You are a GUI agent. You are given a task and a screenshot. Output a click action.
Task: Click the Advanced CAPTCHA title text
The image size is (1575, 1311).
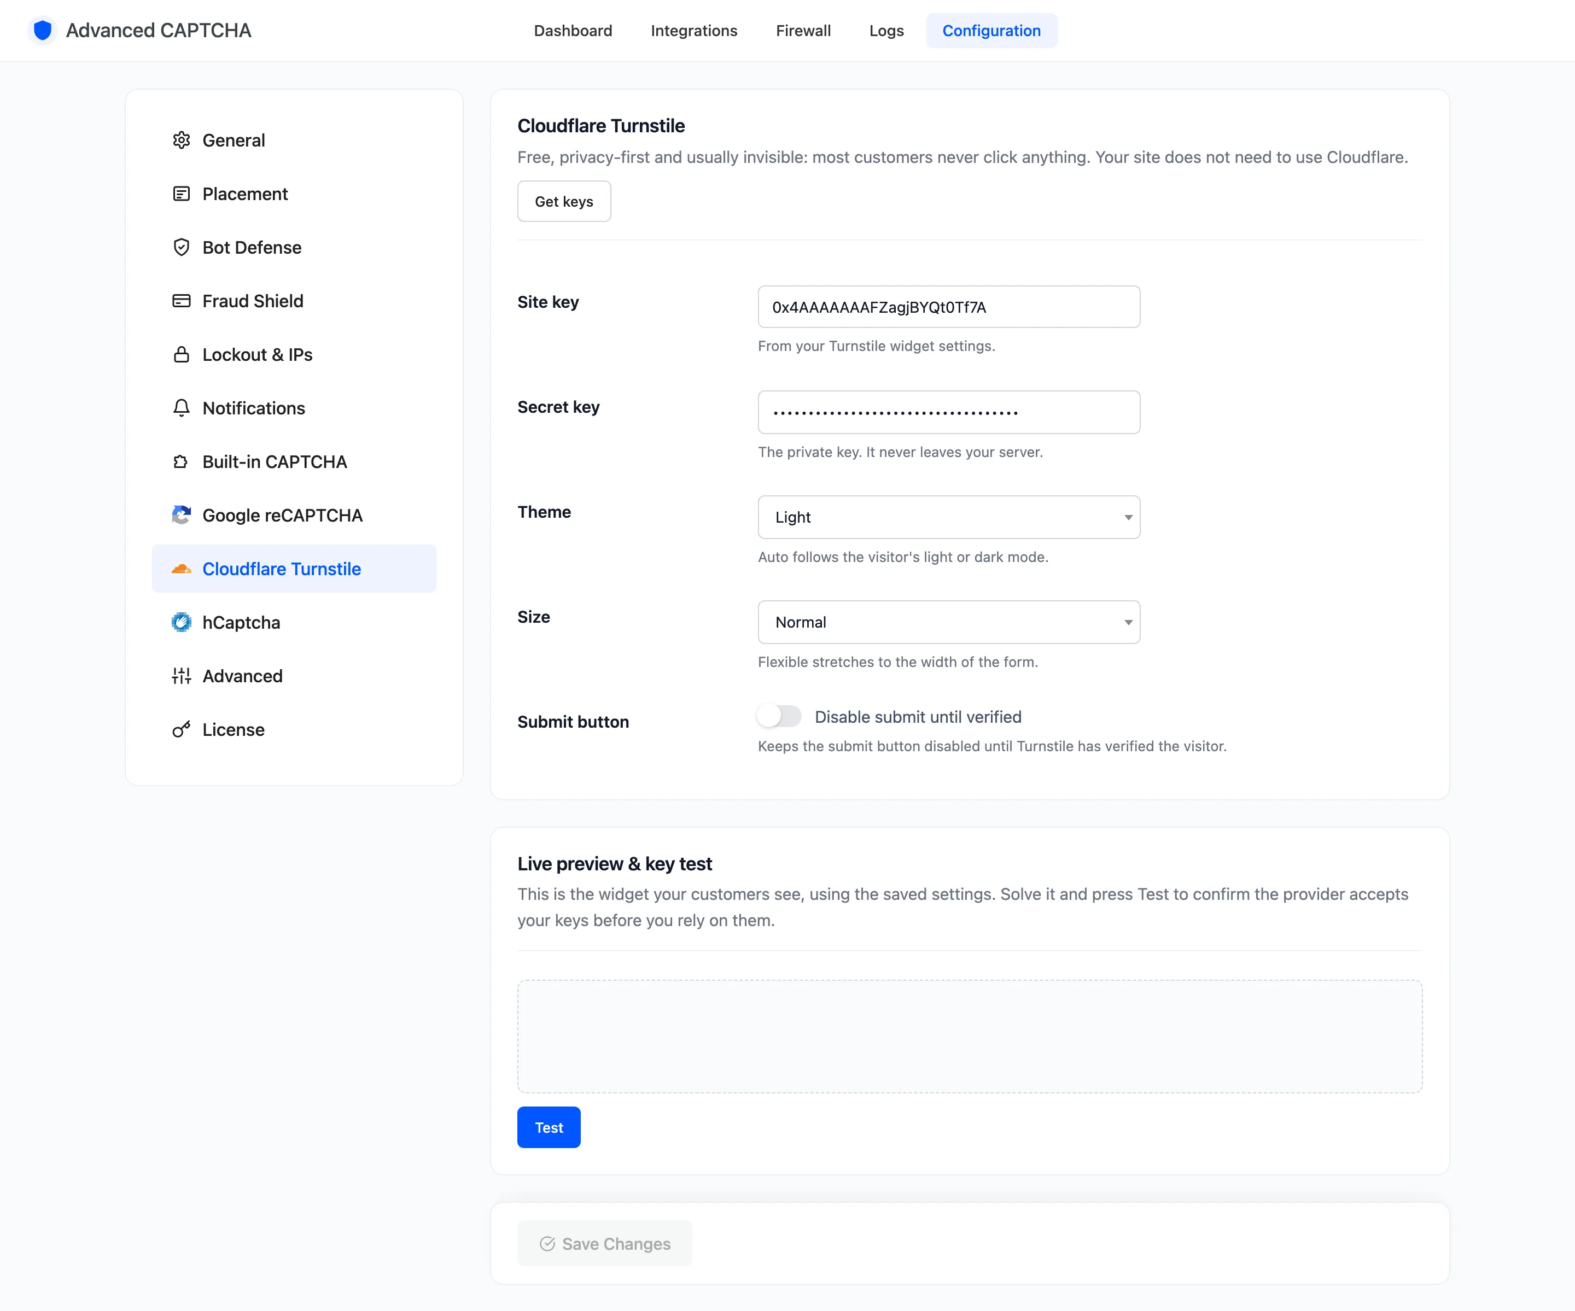(x=158, y=30)
